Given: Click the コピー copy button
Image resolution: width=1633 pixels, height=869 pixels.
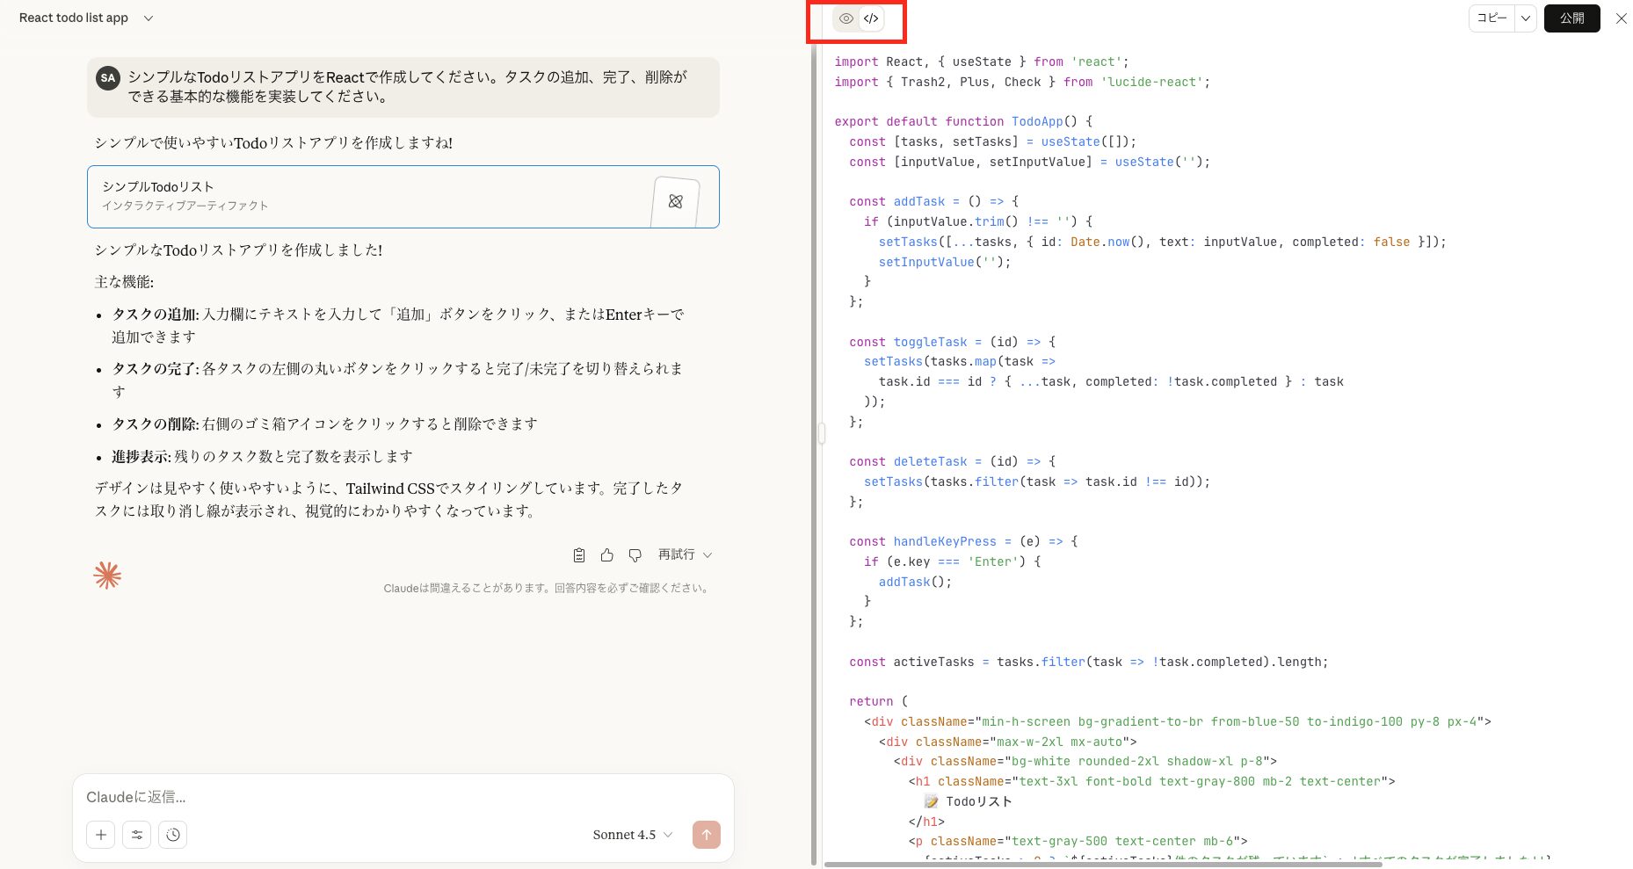Looking at the screenshot, I should [1491, 18].
